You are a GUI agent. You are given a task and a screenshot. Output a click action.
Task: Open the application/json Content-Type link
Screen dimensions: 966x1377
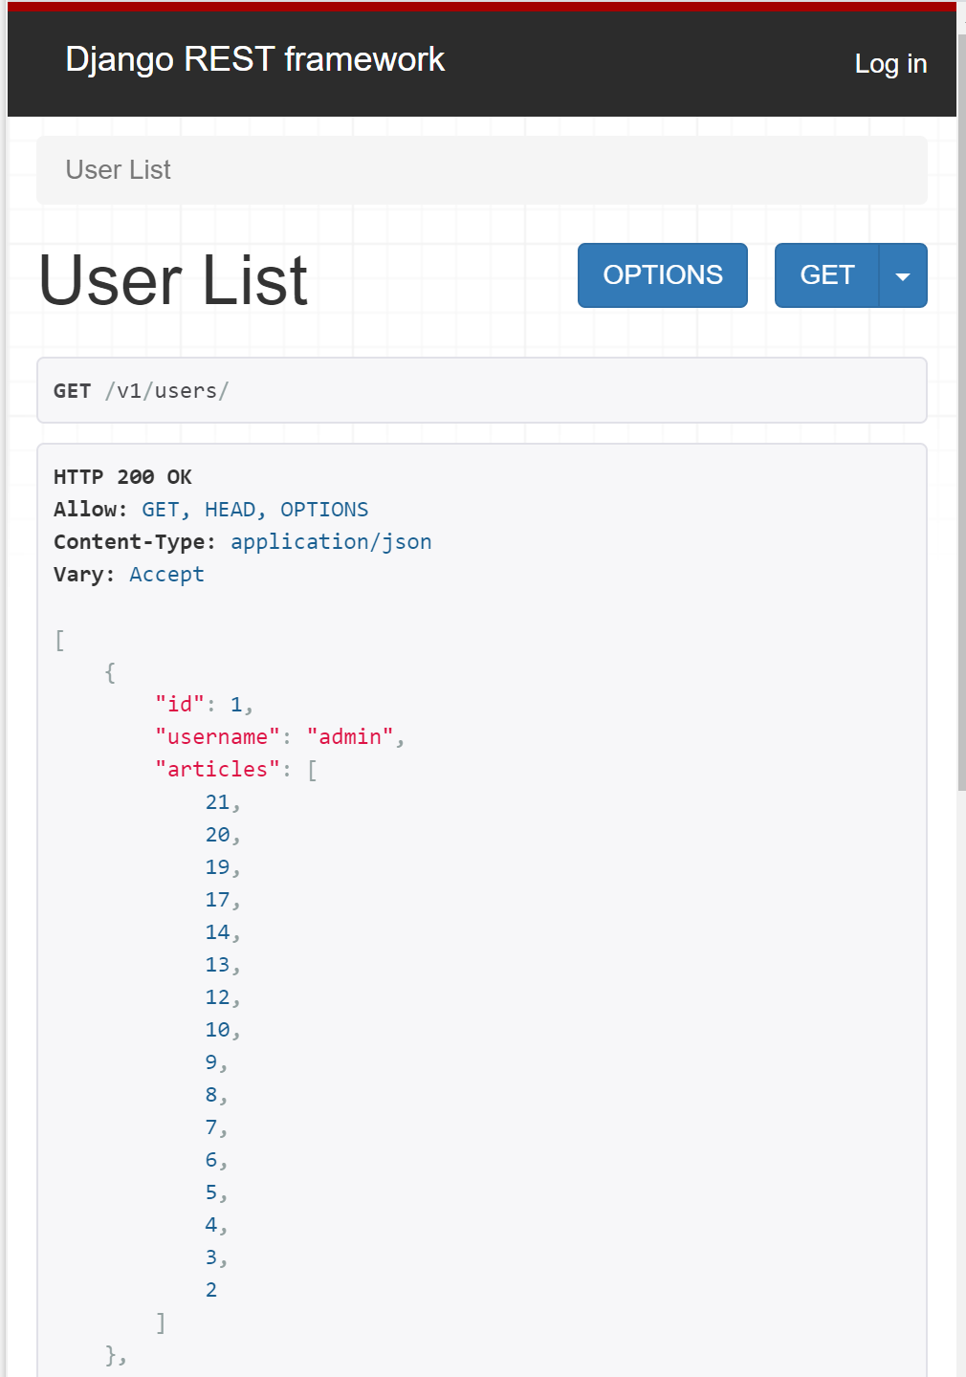point(331,541)
